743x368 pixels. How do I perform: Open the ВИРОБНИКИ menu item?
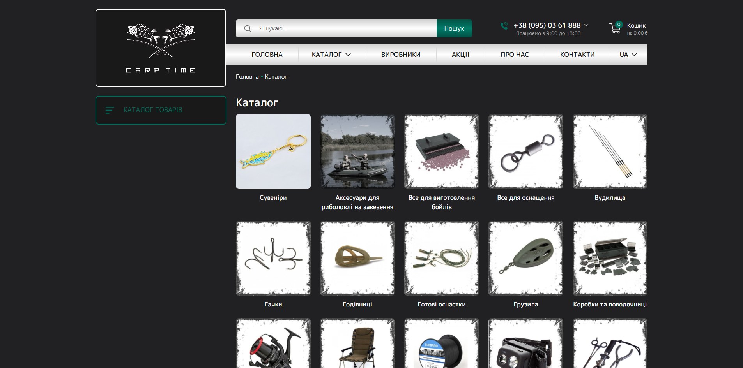(401, 55)
